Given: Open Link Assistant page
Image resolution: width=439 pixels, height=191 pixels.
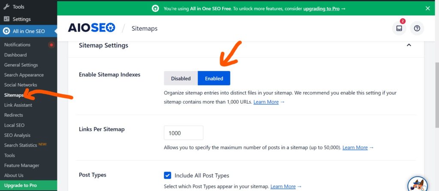Looking at the screenshot, I should (x=18, y=105).
